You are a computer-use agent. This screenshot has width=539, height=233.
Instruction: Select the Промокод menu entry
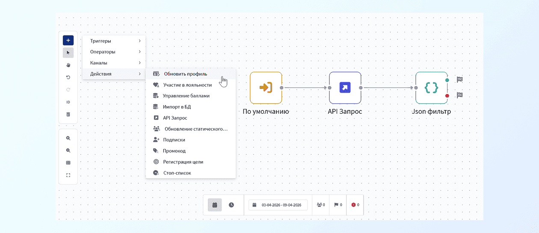coord(174,151)
